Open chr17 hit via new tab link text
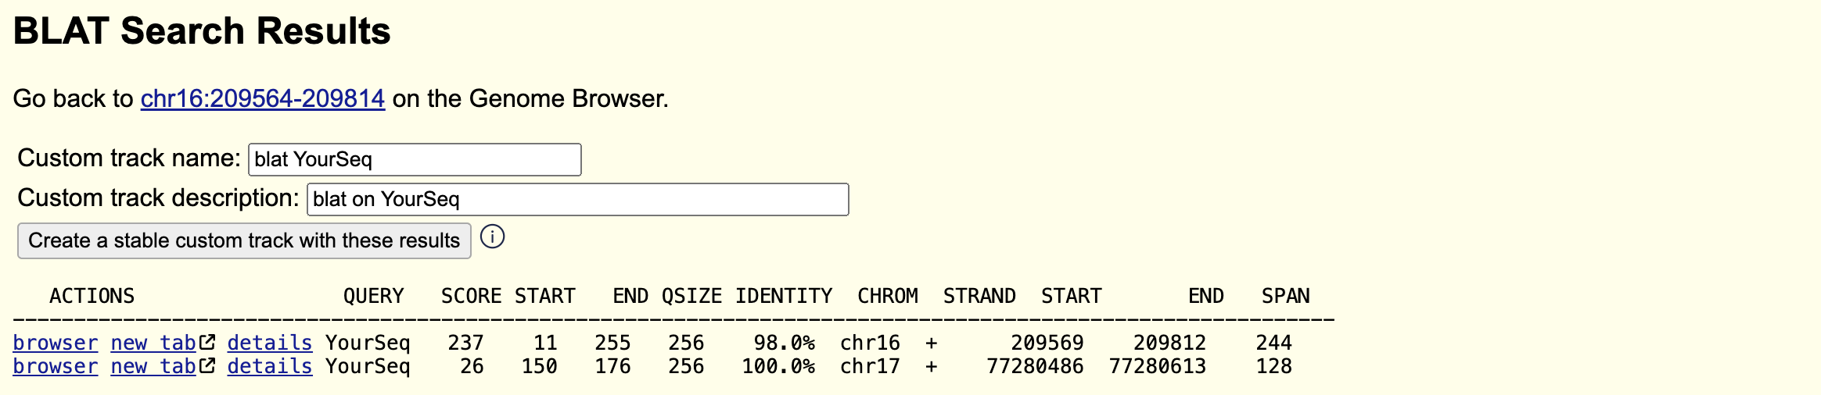Image resolution: width=1821 pixels, height=395 pixels. pos(153,366)
